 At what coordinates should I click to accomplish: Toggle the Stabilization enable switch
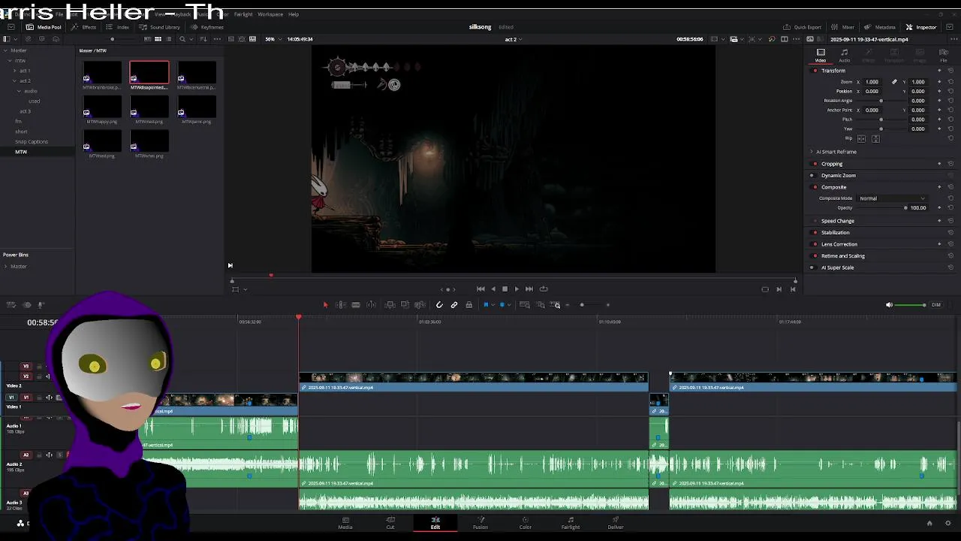coord(815,232)
